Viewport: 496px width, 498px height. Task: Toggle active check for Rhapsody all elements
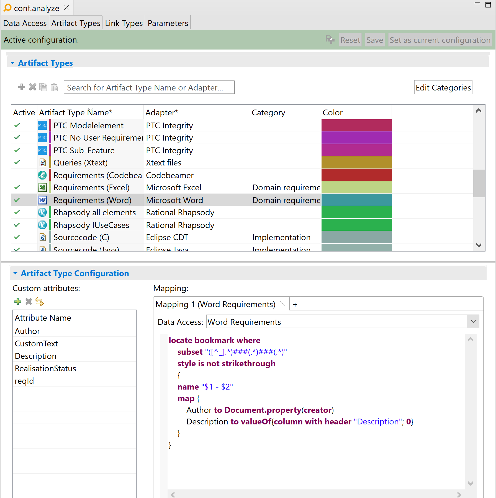pyautogui.click(x=17, y=212)
